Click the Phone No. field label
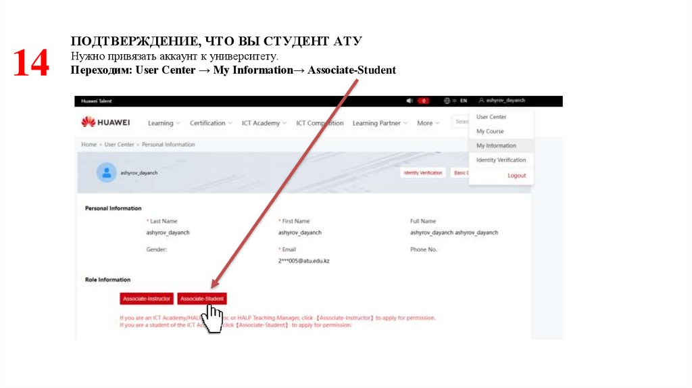692x388 pixels. click(424, 249)
